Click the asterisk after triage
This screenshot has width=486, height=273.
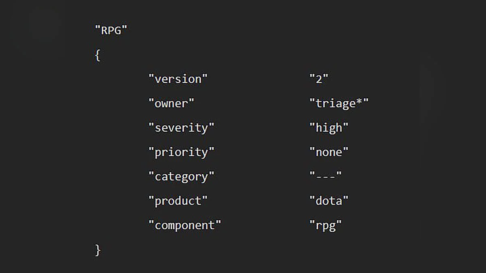[x=359, y=102]
